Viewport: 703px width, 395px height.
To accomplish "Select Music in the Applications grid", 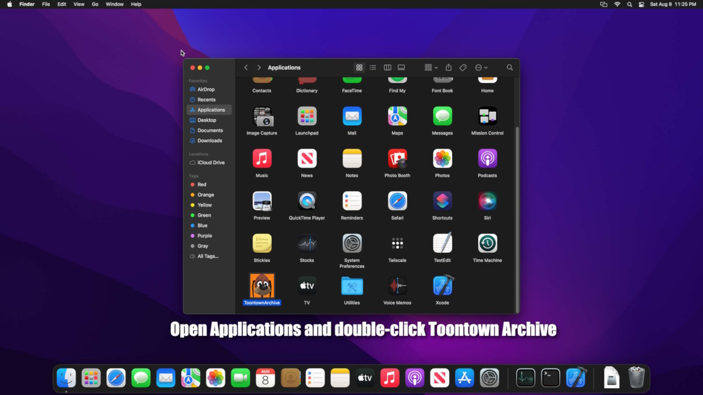I will tap(262, 159).
